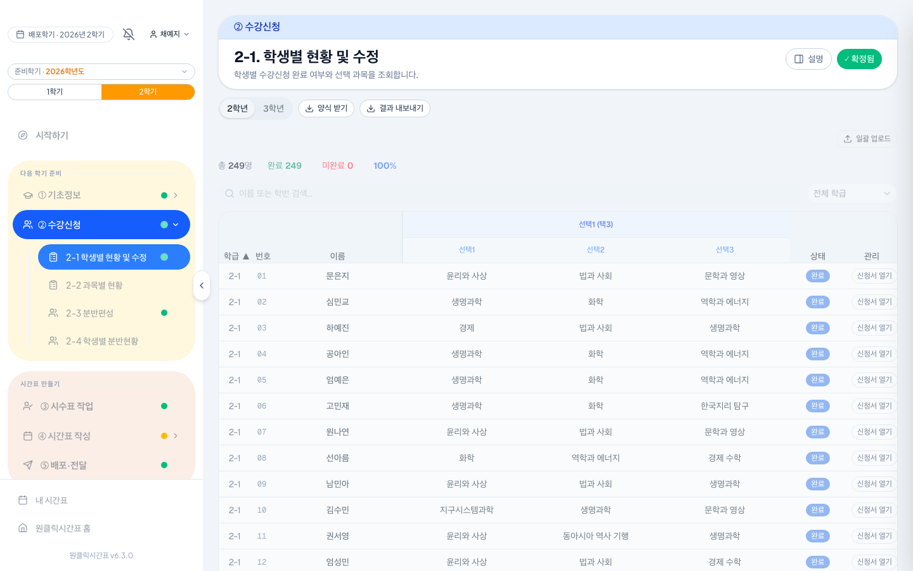Image resolution: width=913 pixels, height=571 pixels.
Task: Click the 100% completion rate text
Action: click(x=385, y=166)
